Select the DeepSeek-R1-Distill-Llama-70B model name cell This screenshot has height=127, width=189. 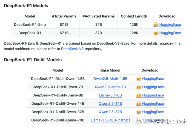point(58,120)
